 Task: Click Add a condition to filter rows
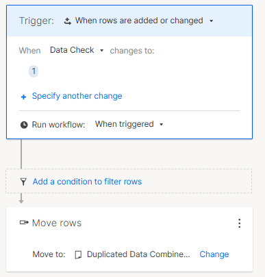87,182
